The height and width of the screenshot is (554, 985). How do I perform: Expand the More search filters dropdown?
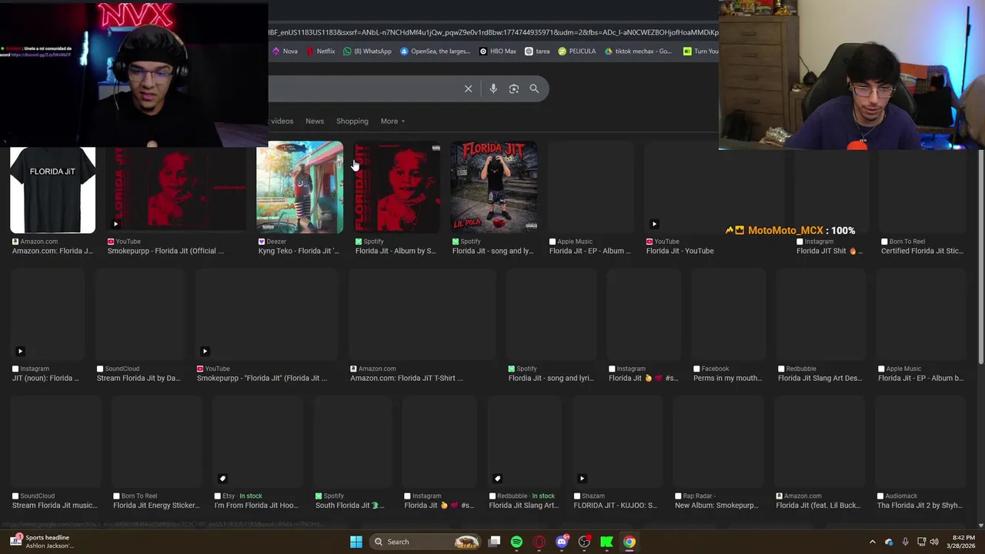pos(392,121)
